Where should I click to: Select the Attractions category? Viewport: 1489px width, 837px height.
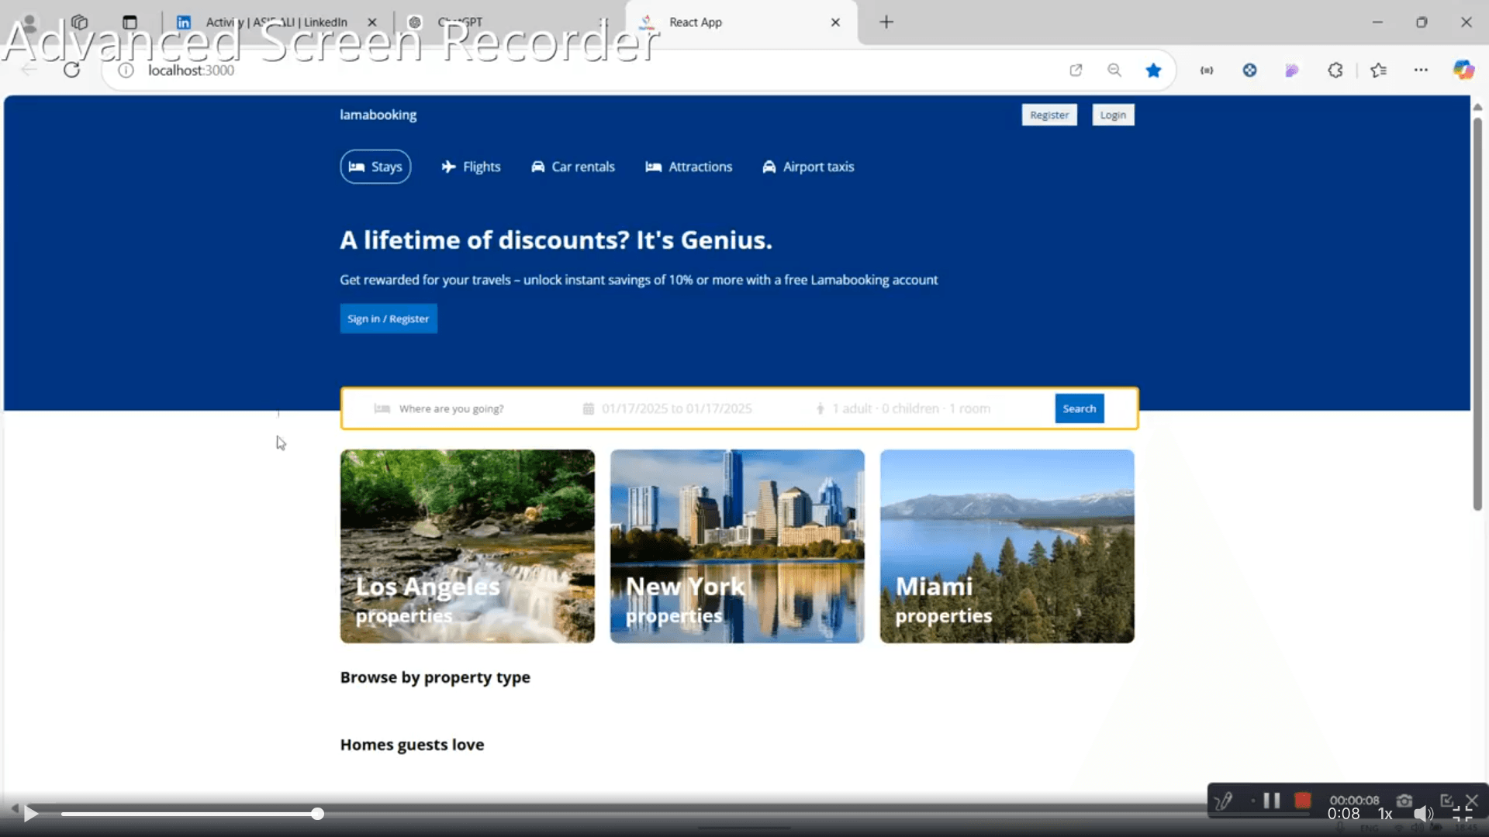coord(689,167)
